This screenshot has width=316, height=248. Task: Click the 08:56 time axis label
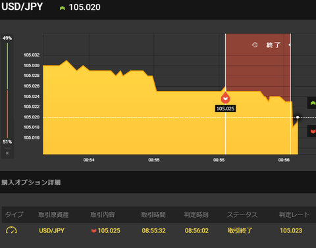coord(284,160)
